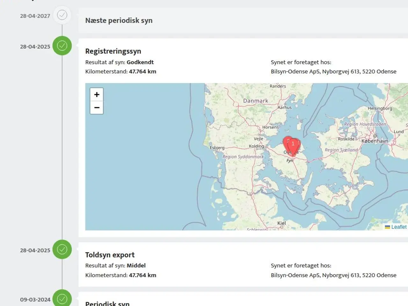Click the date 28-04-2025 next to Toldsyn export
Viewport: 408px width, 306px height.
point(35,250)
